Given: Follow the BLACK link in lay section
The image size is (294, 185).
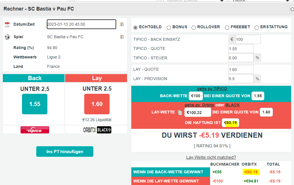Looking at the screenshot, I should point(233,105).
